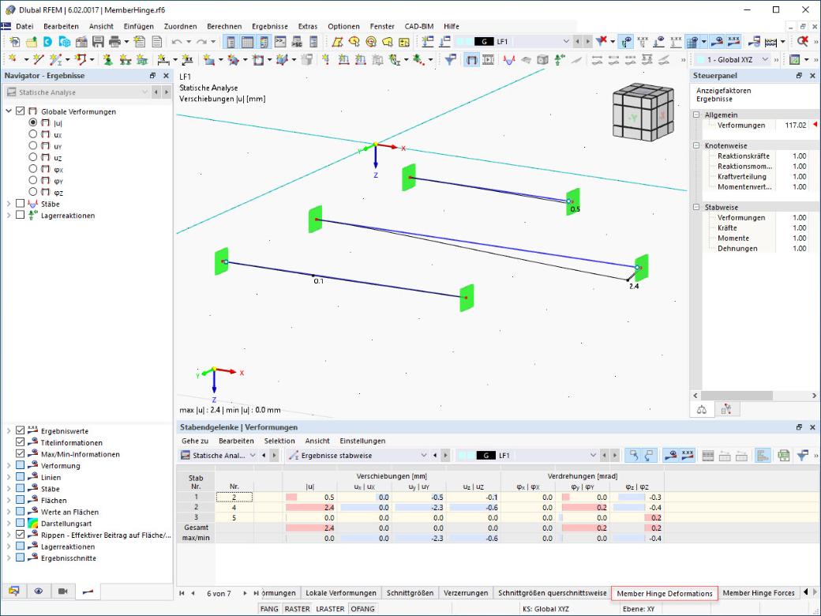Switch to the Member Hinge Forces tab

coord(758,593)
